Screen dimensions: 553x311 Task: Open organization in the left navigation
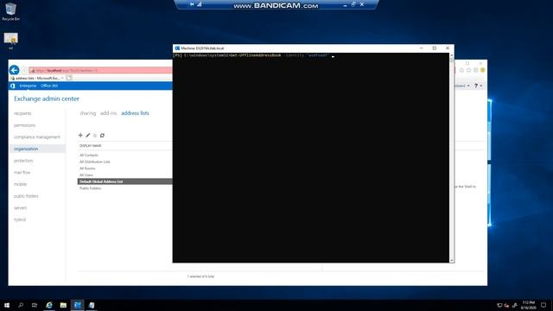click(37, 149)
